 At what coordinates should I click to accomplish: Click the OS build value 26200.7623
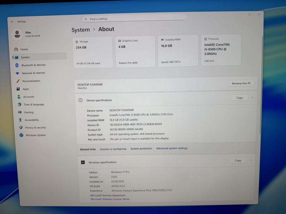pyautogui.click(x=118, y=186)
